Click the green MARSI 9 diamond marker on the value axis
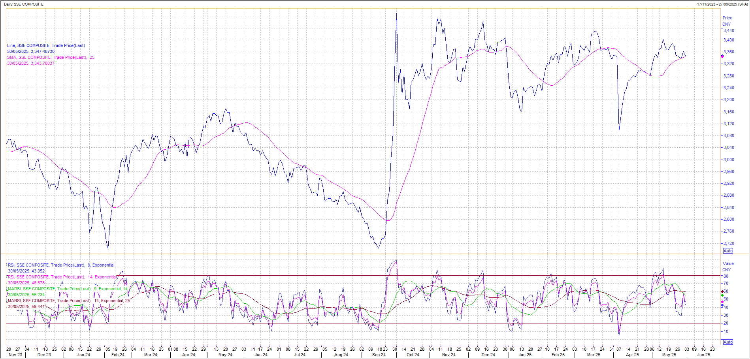Viewport: 750px width, 359px height. (x=722, y=295)
